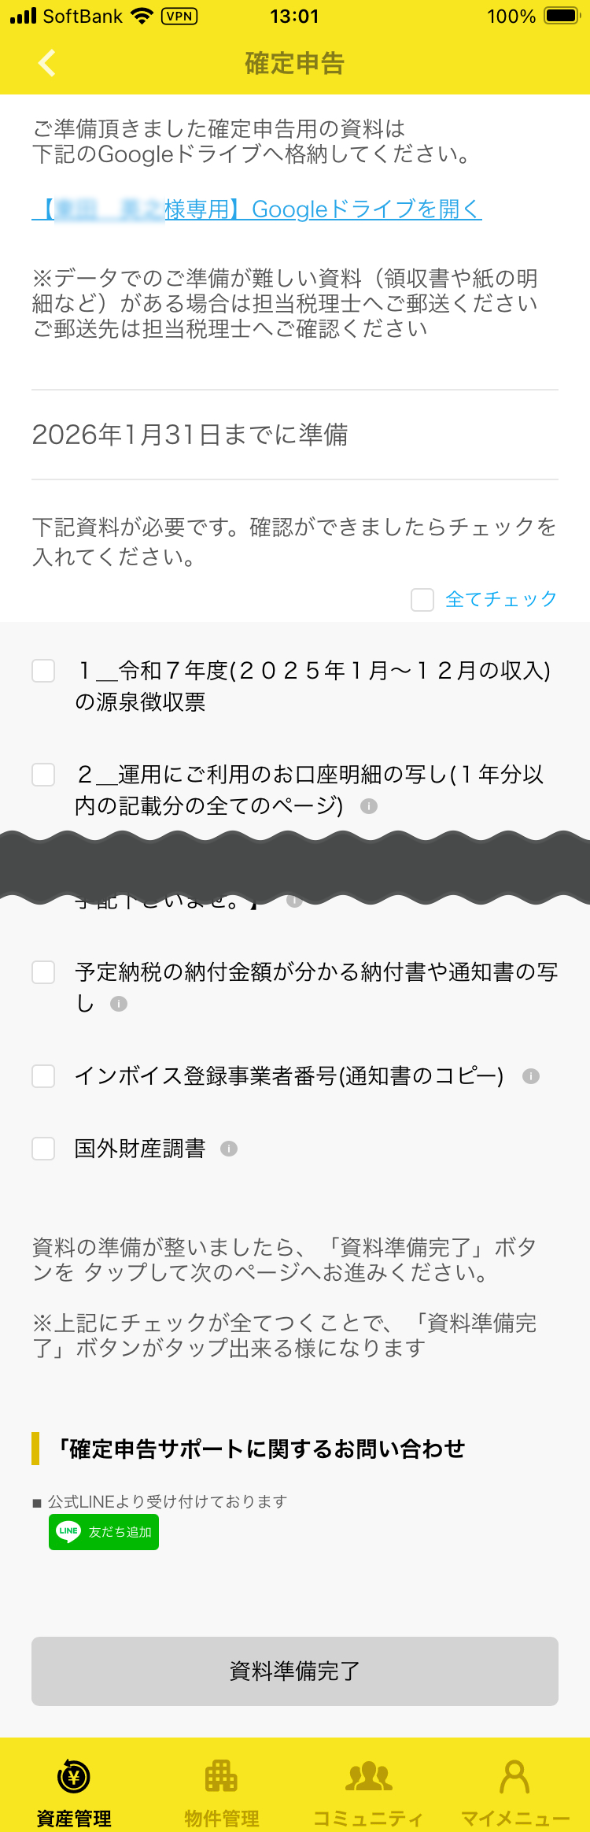Image resolution: width=590 pixels, height=1832 pixels.
Task: Tap info icon beside 国外財産調書
Action: 229,1149
